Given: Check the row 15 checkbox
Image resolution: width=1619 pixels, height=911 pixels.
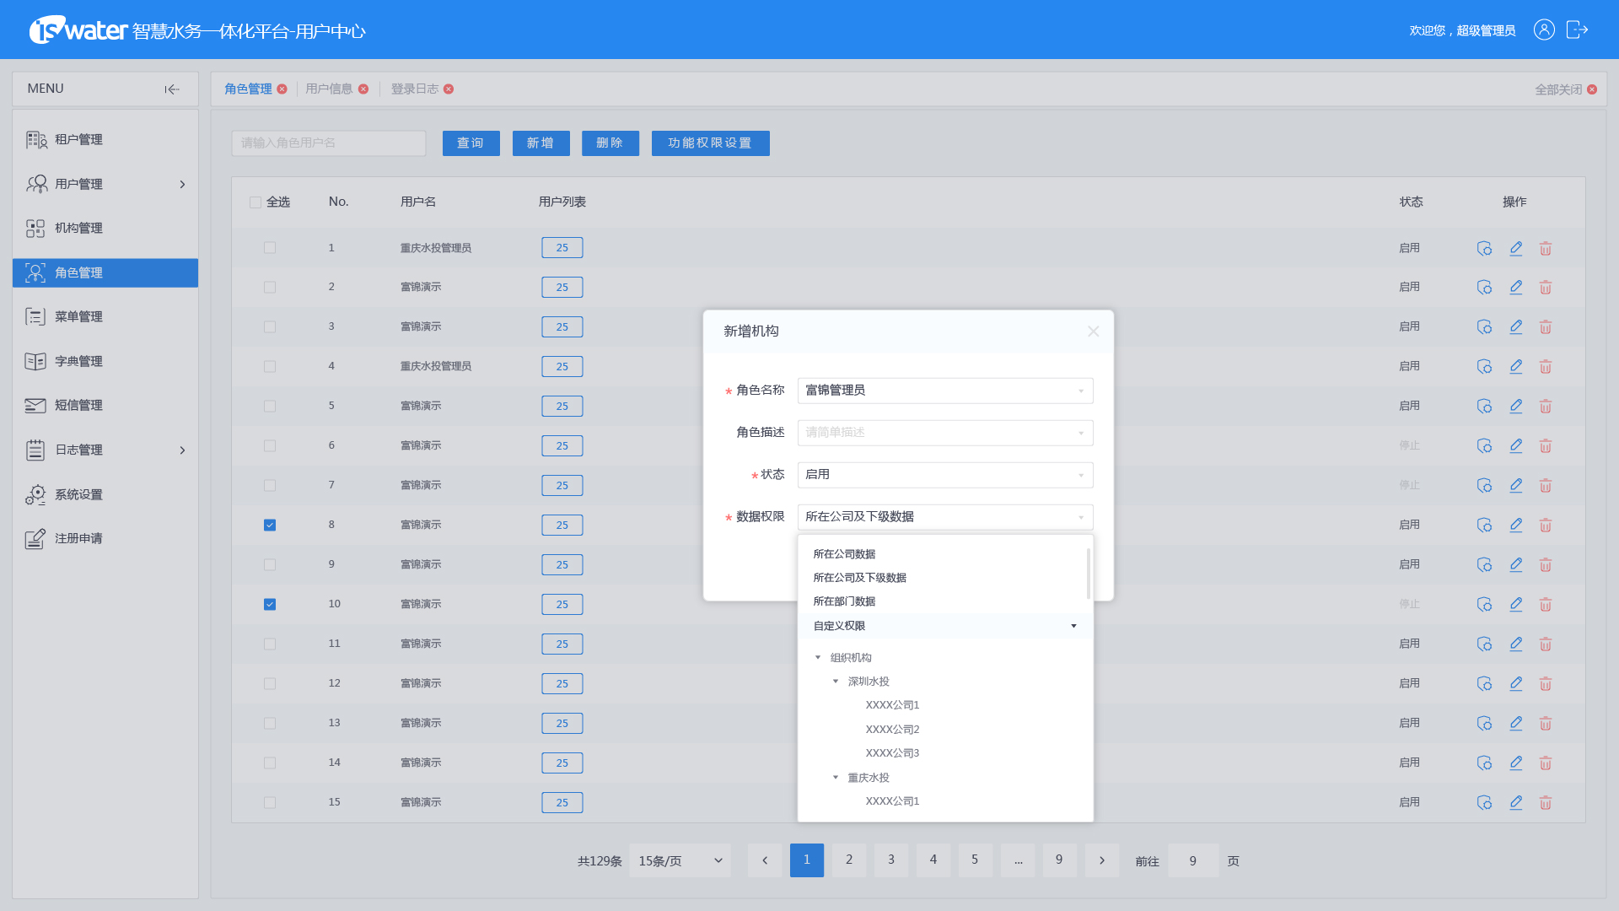Looking at the screenshot, I should coord(270,803).
